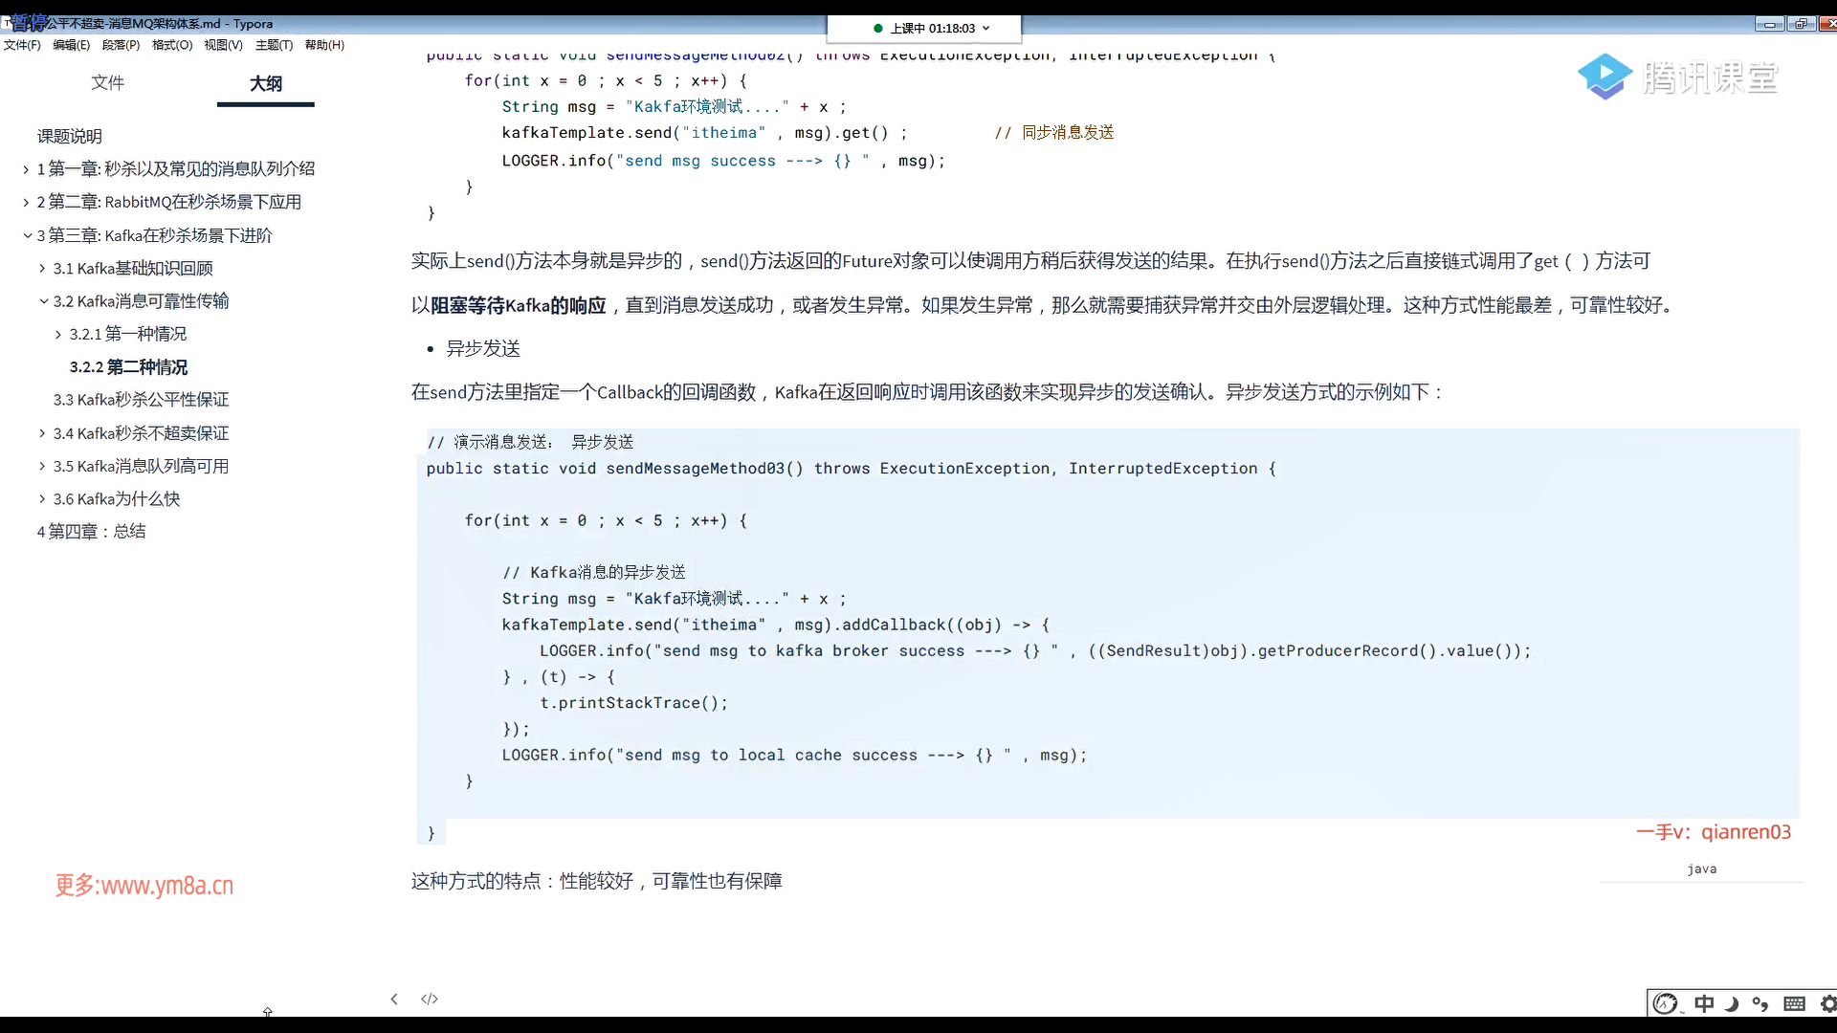Image resolution: width=1837 pixels, height=1033 pixels.
Task: Toggle IME half/full-width moon icon
Action: (x=1732, y=1003)
